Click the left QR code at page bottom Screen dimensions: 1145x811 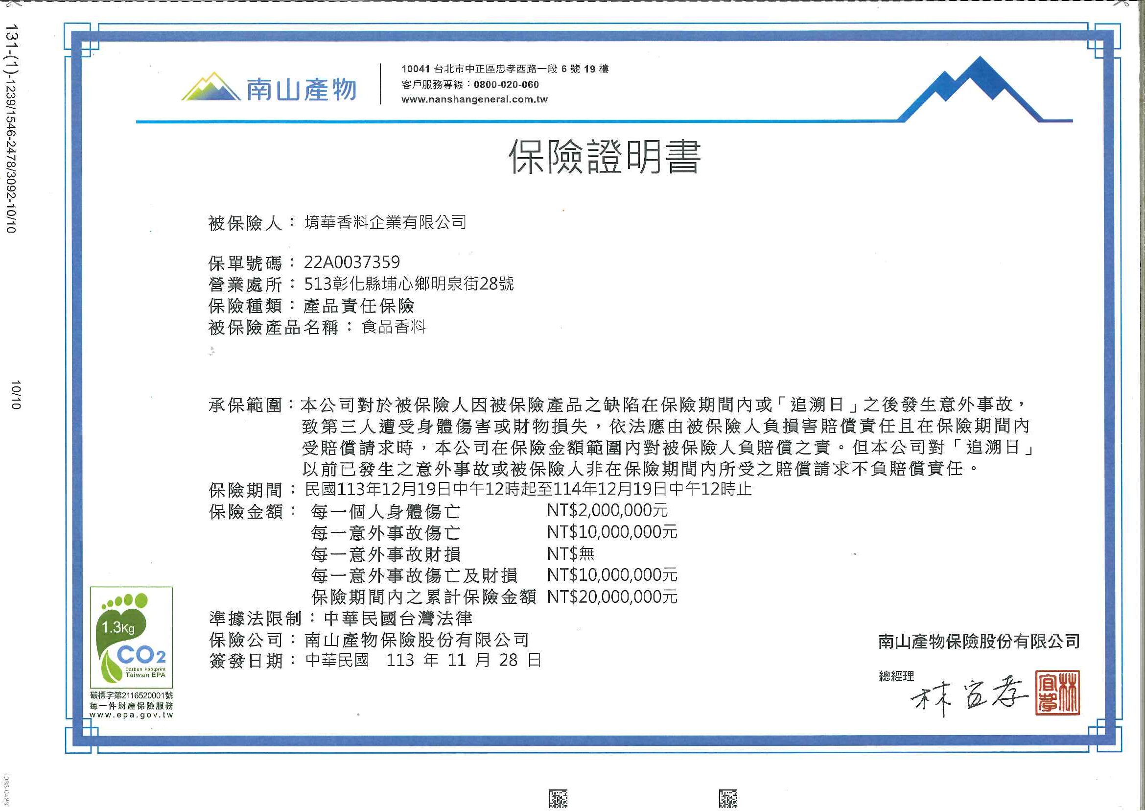[558, 799]
